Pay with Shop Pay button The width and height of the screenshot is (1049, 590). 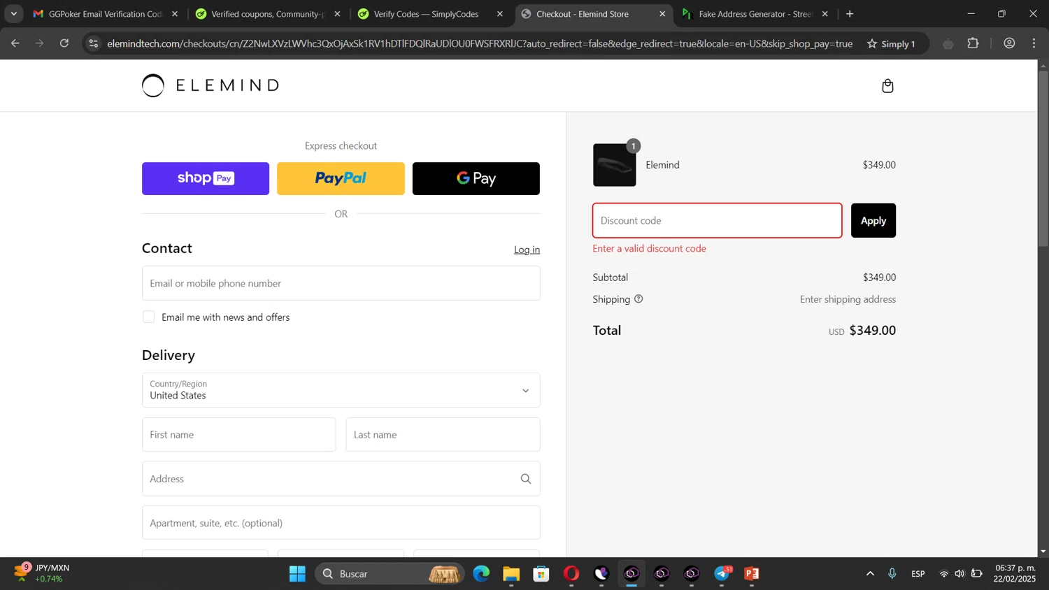point(206,178)
